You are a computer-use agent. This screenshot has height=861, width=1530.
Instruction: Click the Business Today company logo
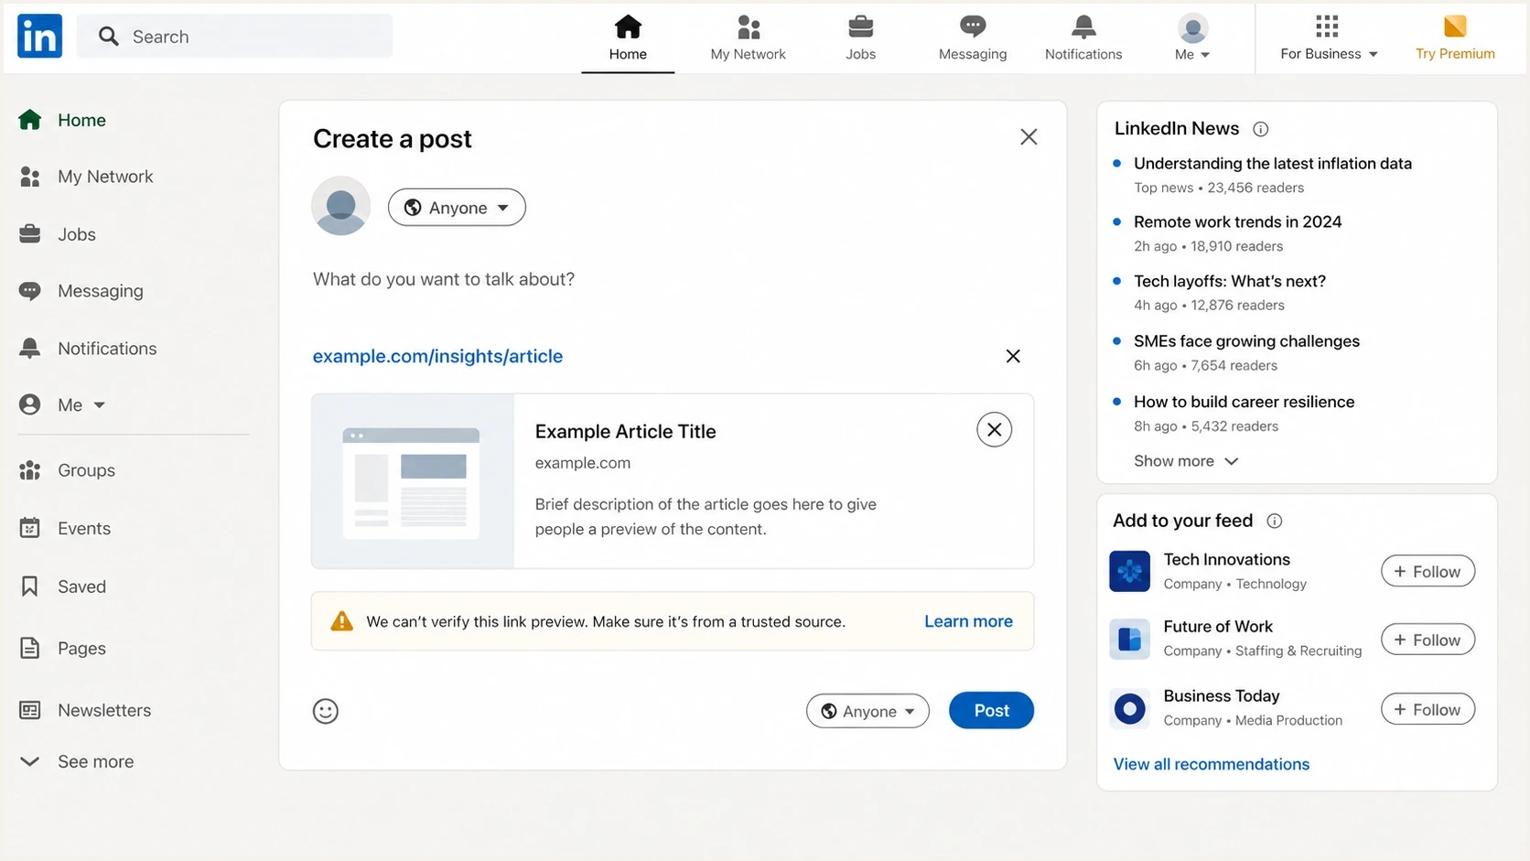pos(1130,708)
